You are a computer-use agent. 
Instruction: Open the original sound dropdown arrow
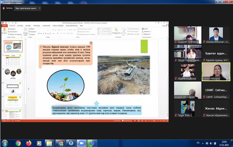[39, 8]
